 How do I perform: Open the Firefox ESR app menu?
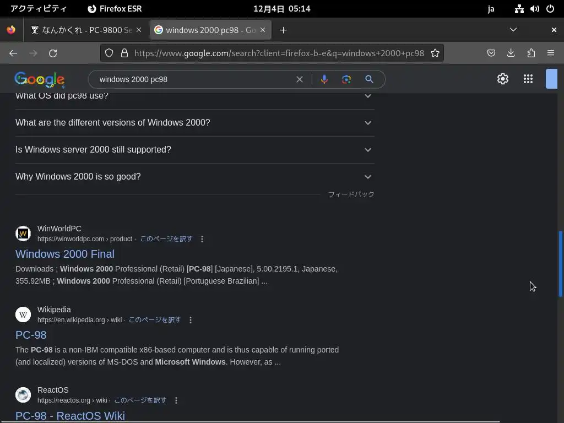(x=115, y=9)
